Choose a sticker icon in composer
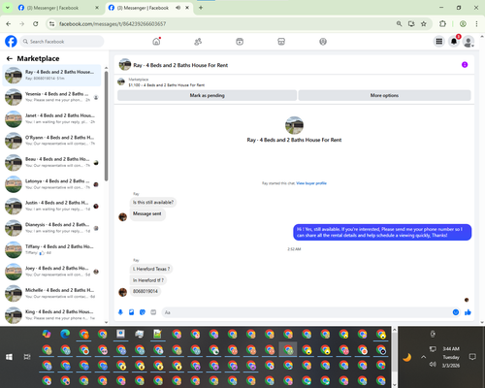 143,312
